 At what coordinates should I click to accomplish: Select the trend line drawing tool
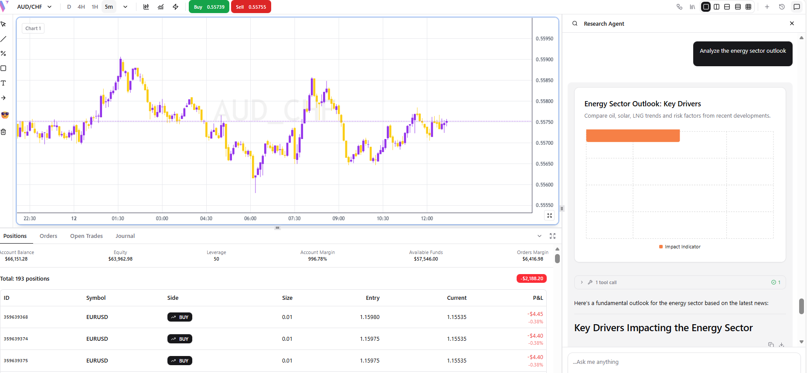(x=3, y=39)
